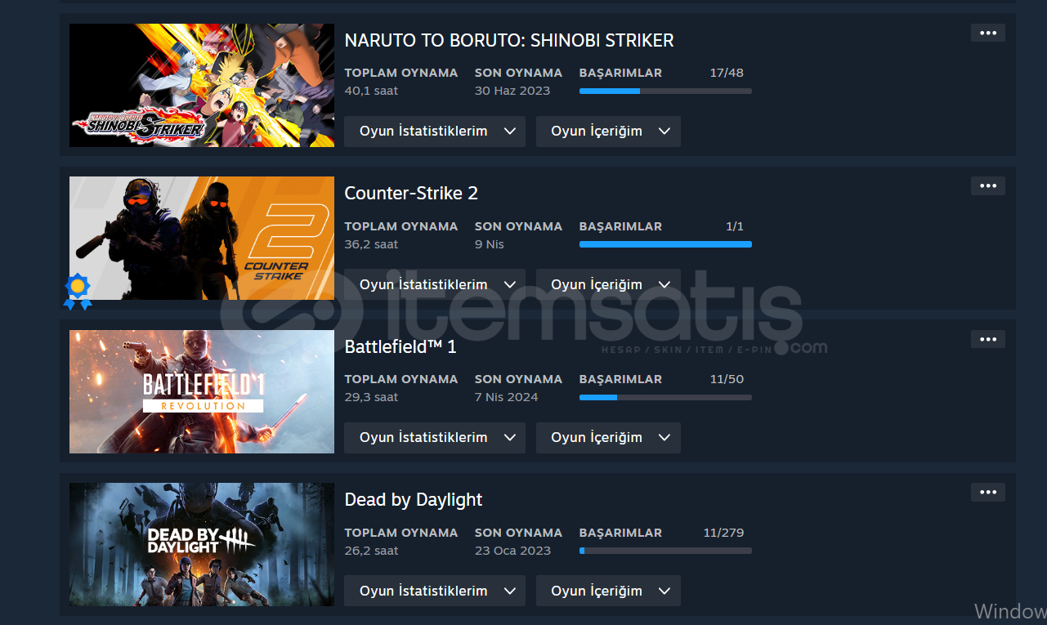This screenshot has width=1047, height=625.
Task: Expand Oyun İstatistiklerim for Dead by Daylight
Action: (435, 591)
